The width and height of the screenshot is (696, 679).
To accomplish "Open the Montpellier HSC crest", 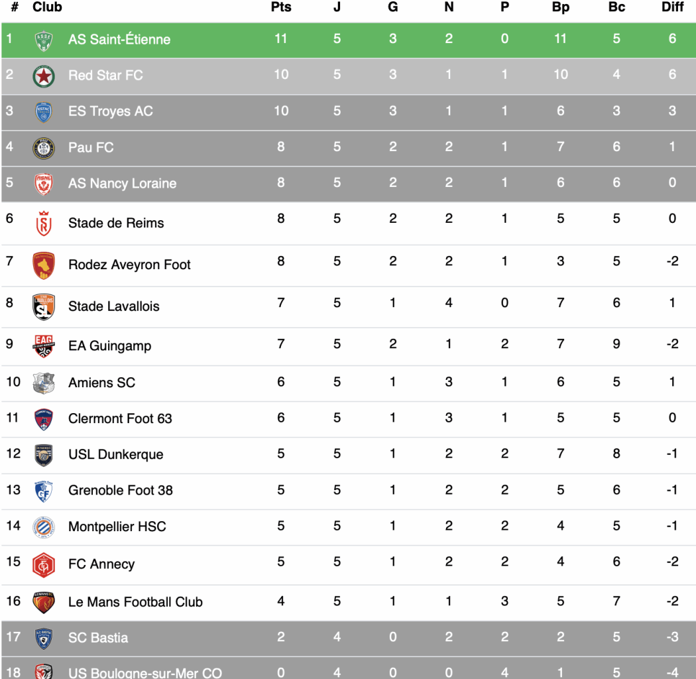I will coord(44,527).
